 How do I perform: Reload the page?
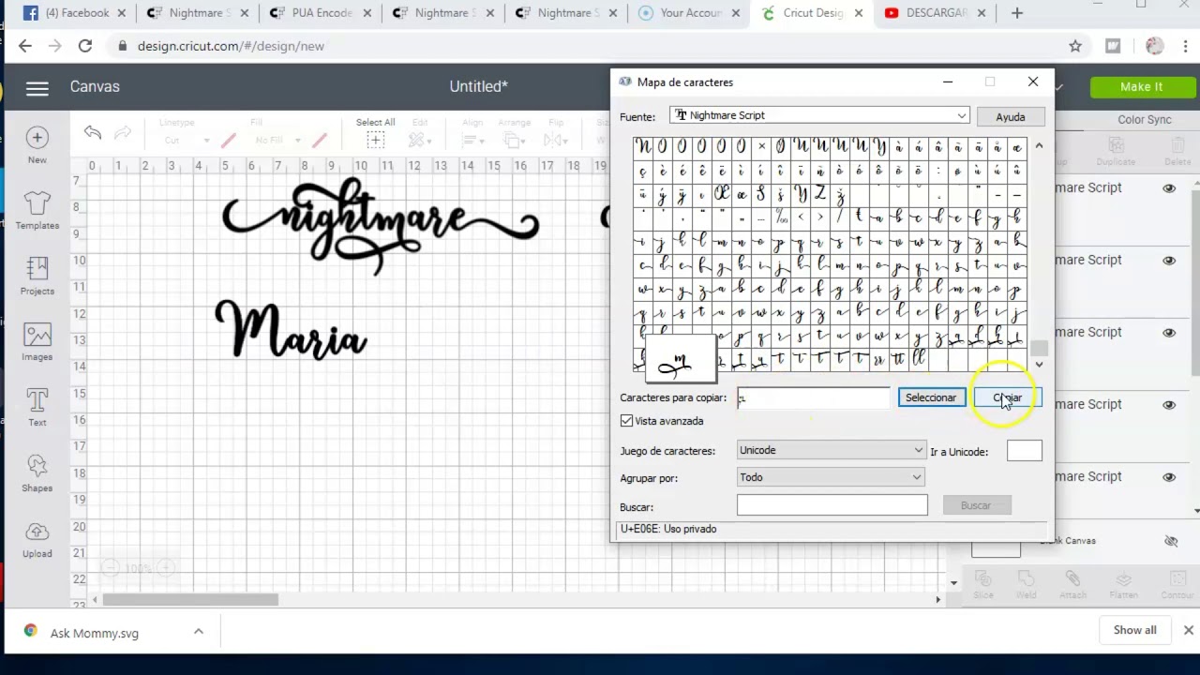click(x=85, y=46)
